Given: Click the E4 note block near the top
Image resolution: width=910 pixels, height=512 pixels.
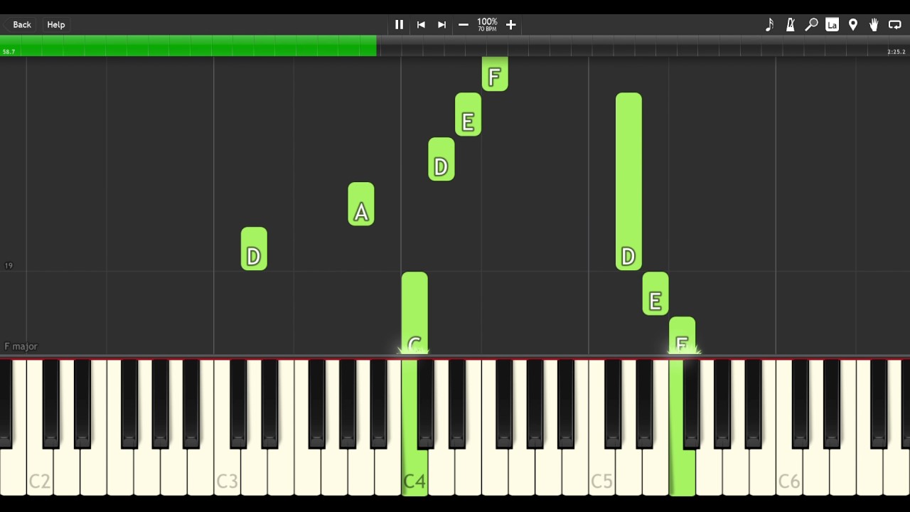Looking at the screenshot, I should (x=468, y=114).
